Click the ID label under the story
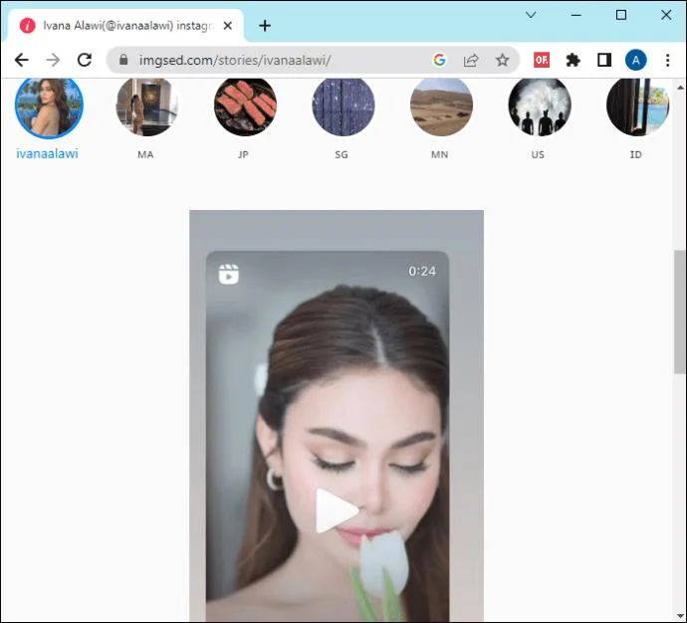This screenshot has width=687, height=623. click(x=636, y=154)
